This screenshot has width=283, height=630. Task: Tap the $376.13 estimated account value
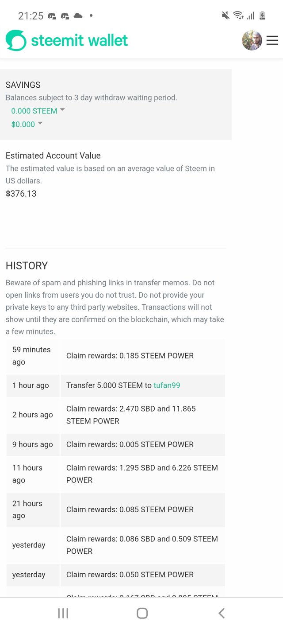[x=21, y=194]
